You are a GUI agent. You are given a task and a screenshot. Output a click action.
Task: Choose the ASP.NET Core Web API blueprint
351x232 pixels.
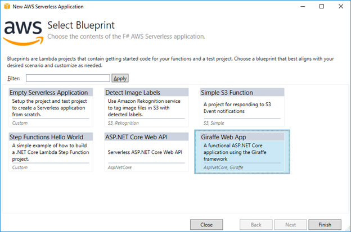click(x=146, y=152)
